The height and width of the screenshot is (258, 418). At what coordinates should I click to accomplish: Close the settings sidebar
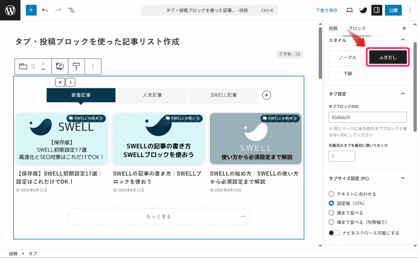[404, 28]
